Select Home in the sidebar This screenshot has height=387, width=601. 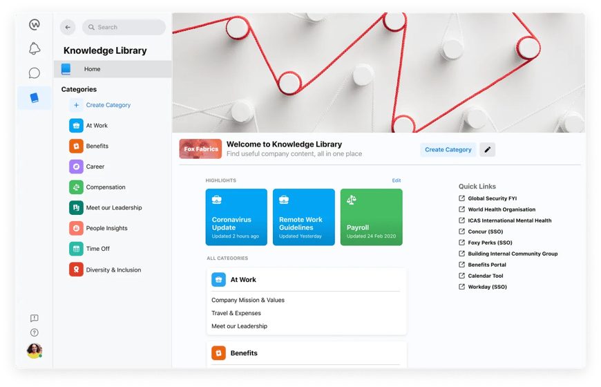(113, 69)
